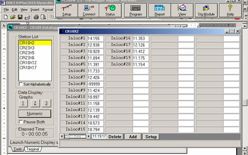Click the Numeric display button
Viewport: 248px width, 155px height.
35,114
